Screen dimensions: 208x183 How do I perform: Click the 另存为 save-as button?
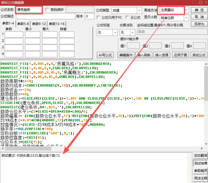click(199, 24)
